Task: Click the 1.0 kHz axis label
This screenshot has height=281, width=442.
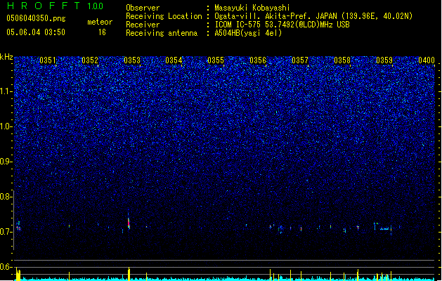Action: coord(6,126)
